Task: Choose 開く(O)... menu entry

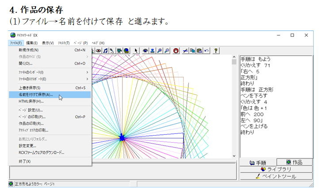Action: tap(50, 64)
